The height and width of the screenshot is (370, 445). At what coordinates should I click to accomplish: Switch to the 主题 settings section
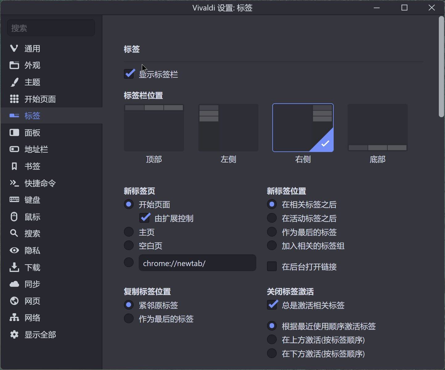pyautogui.click(x=51, y=82)
